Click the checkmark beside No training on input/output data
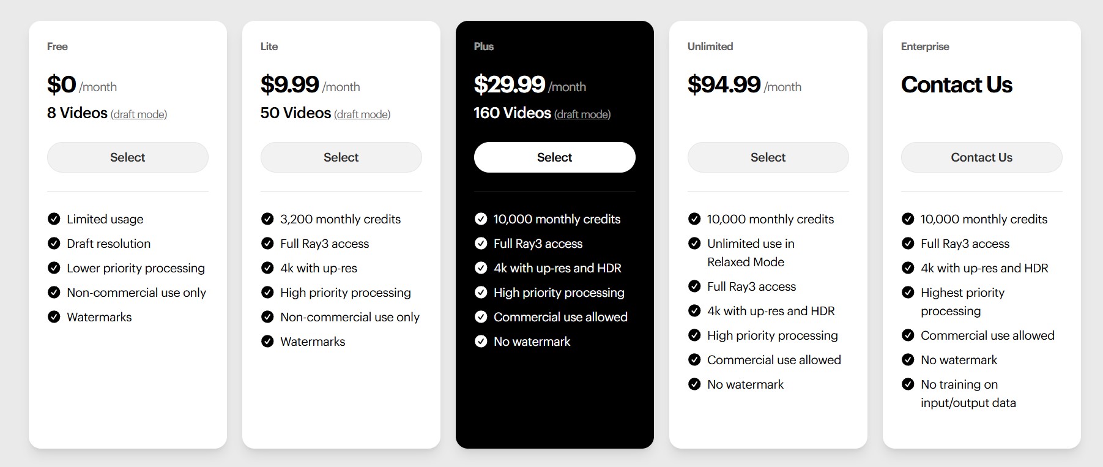The width and height of the screenshot is (1103, 467). pos(908,384)
